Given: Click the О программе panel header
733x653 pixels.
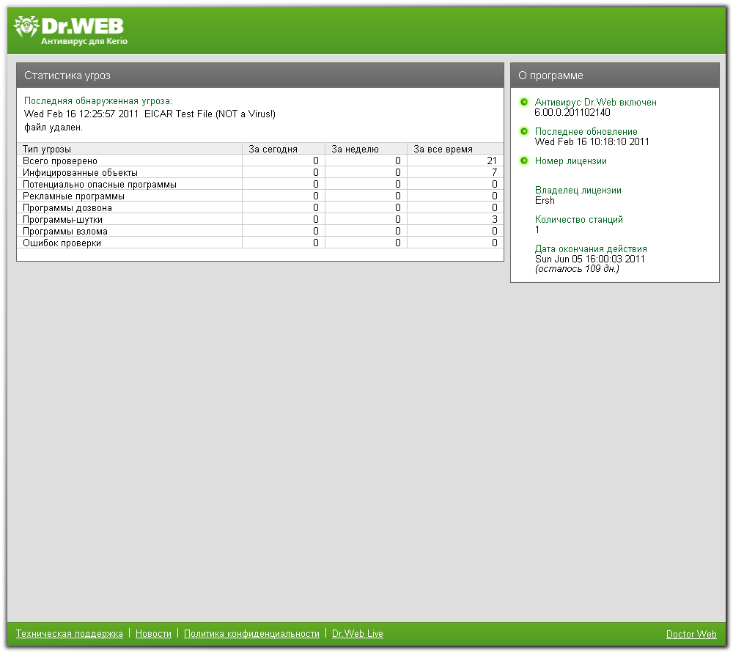Looking at the screenshot, I should point(615,75).
